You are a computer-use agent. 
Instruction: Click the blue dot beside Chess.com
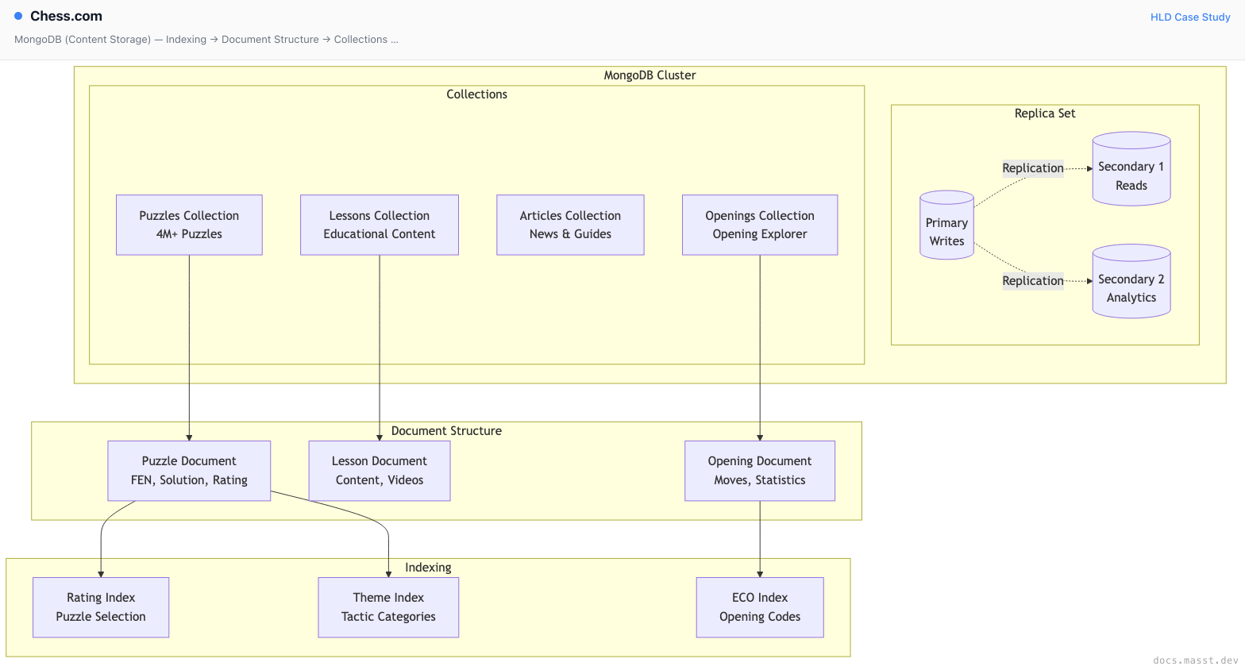tap(18, 16)
